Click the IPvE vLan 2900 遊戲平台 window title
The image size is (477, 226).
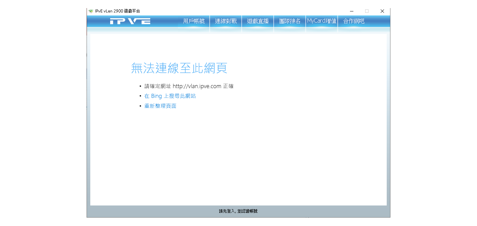118,11
